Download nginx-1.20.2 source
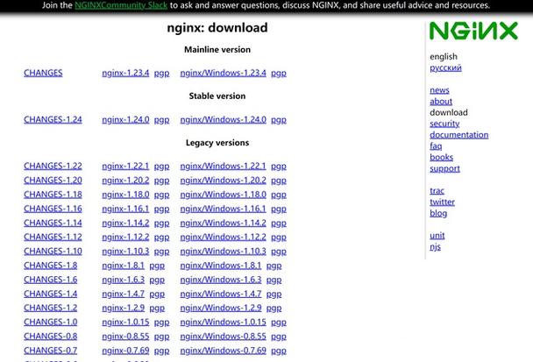The image size is (533, 362). click(125, 181)
